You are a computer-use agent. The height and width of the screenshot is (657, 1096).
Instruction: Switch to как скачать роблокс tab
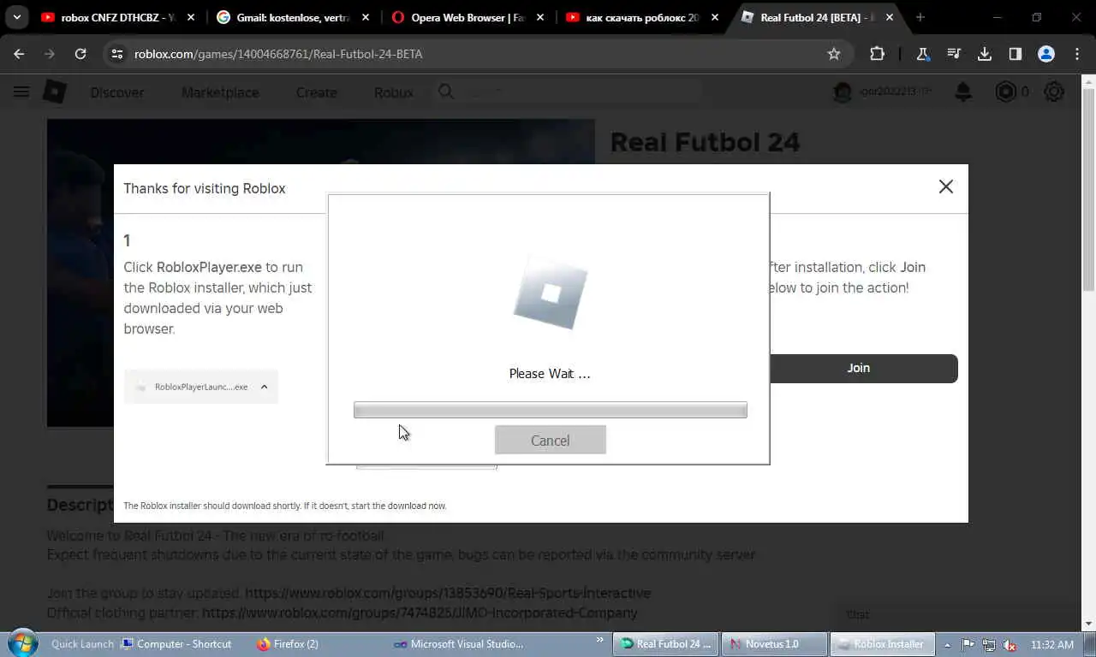coord(642,17)
